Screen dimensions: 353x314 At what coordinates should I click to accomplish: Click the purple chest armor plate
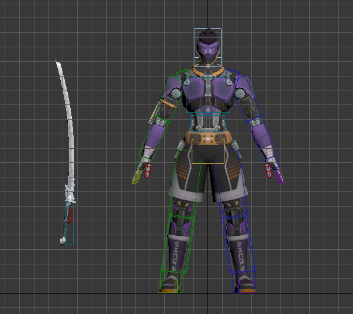coord(208,90)
